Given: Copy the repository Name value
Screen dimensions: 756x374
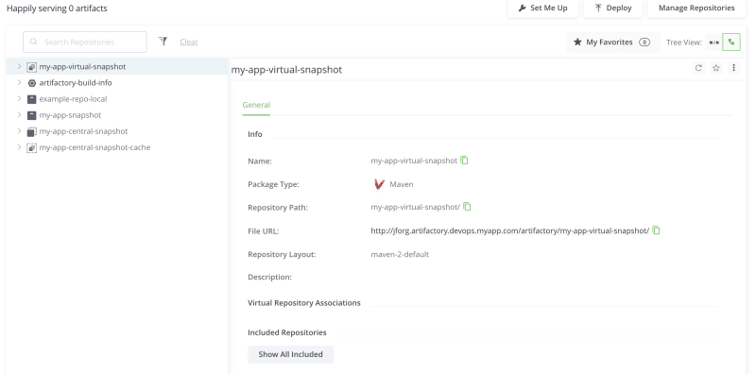Looking at the screenshot, I should (464, 160).
